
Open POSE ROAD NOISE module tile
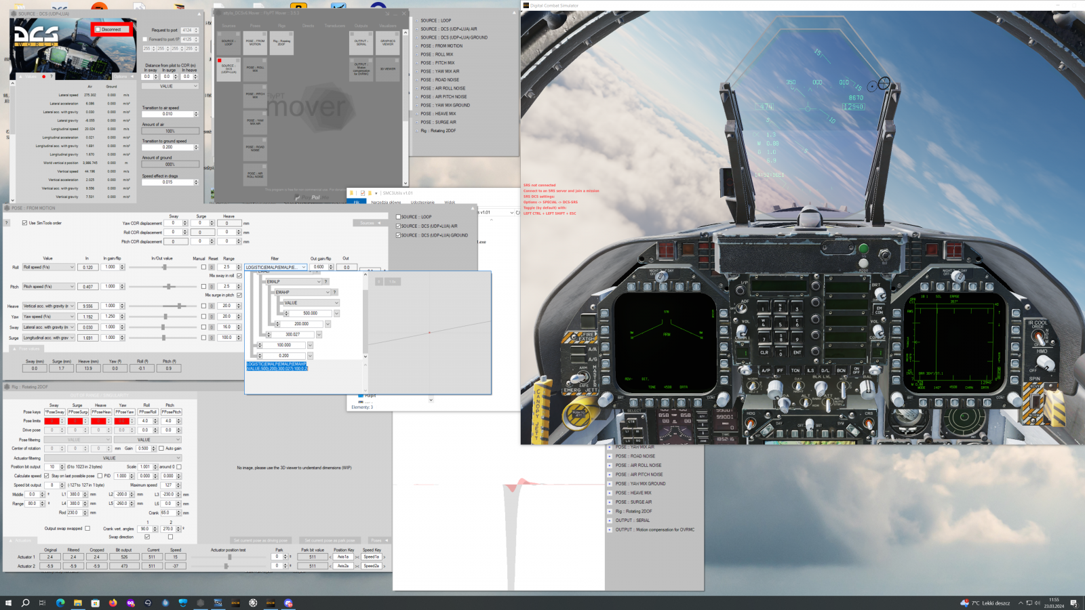tap(255, 148)
